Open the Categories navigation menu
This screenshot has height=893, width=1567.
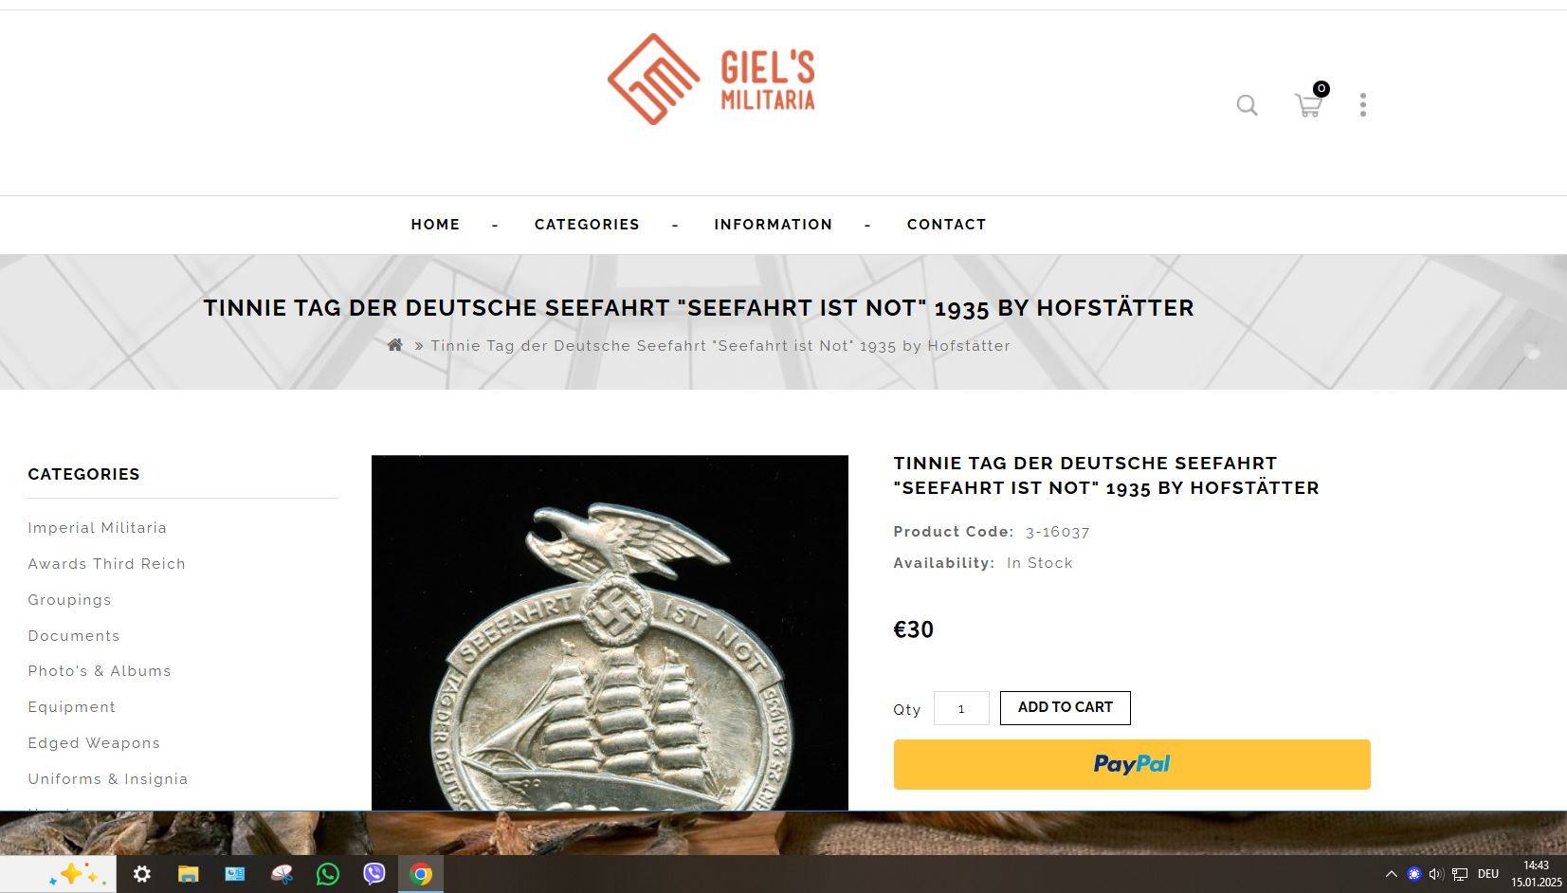[587, 225]
